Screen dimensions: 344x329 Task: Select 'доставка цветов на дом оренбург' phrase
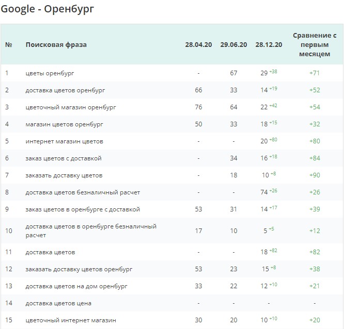76,286
